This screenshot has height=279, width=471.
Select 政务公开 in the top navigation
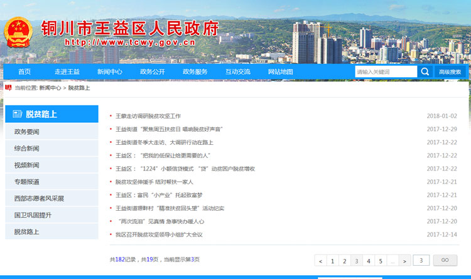[152, 72]
